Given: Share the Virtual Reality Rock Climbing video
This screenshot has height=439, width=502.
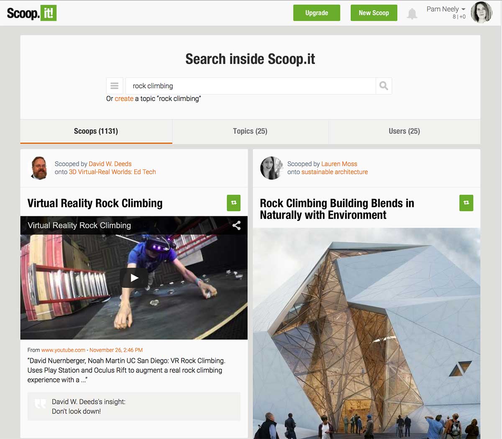Looking at the screenshot, I should tap(236, 226).
